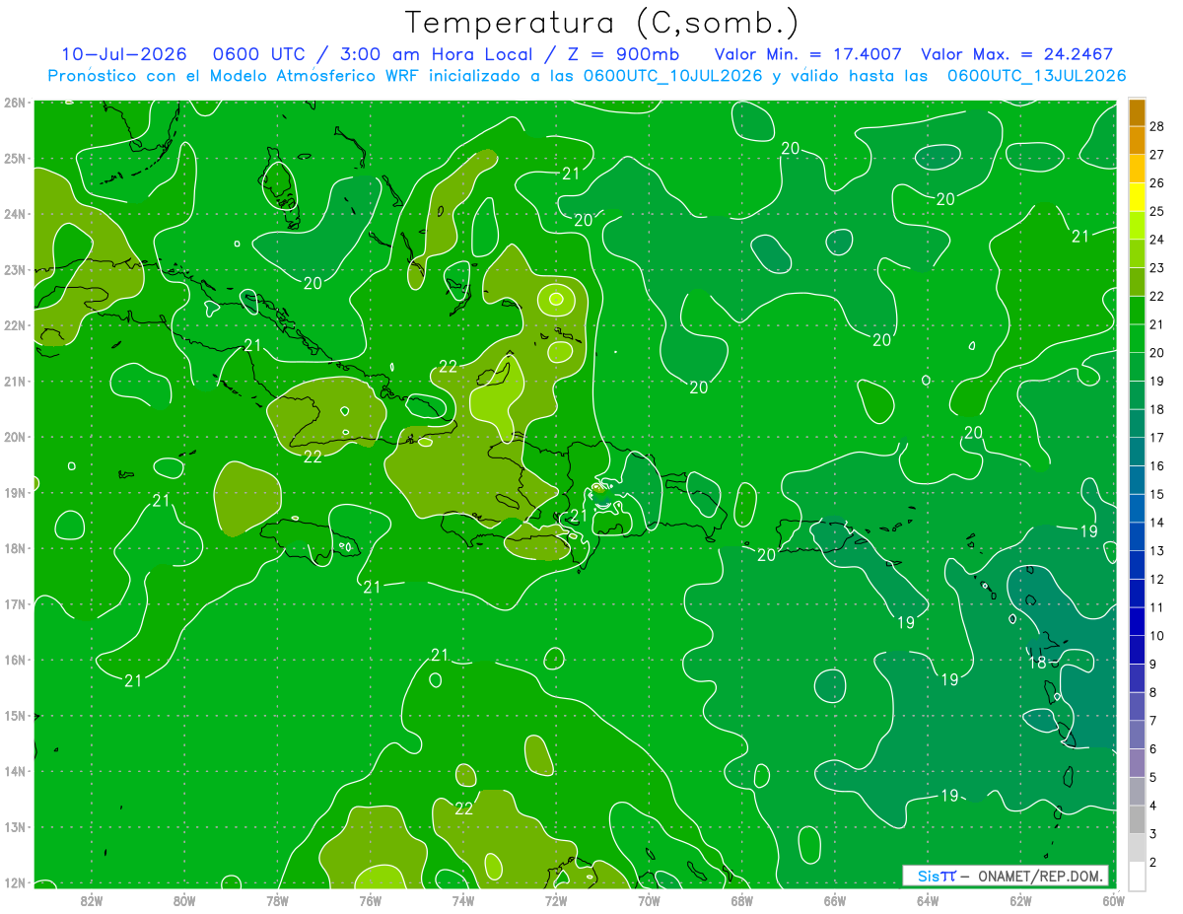Click legend value label '7'

pyautogui.click(x=1153, y=721)
